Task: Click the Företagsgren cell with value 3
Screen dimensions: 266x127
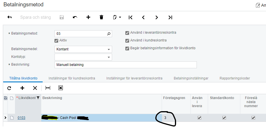Action: click(x=176, y=118)
